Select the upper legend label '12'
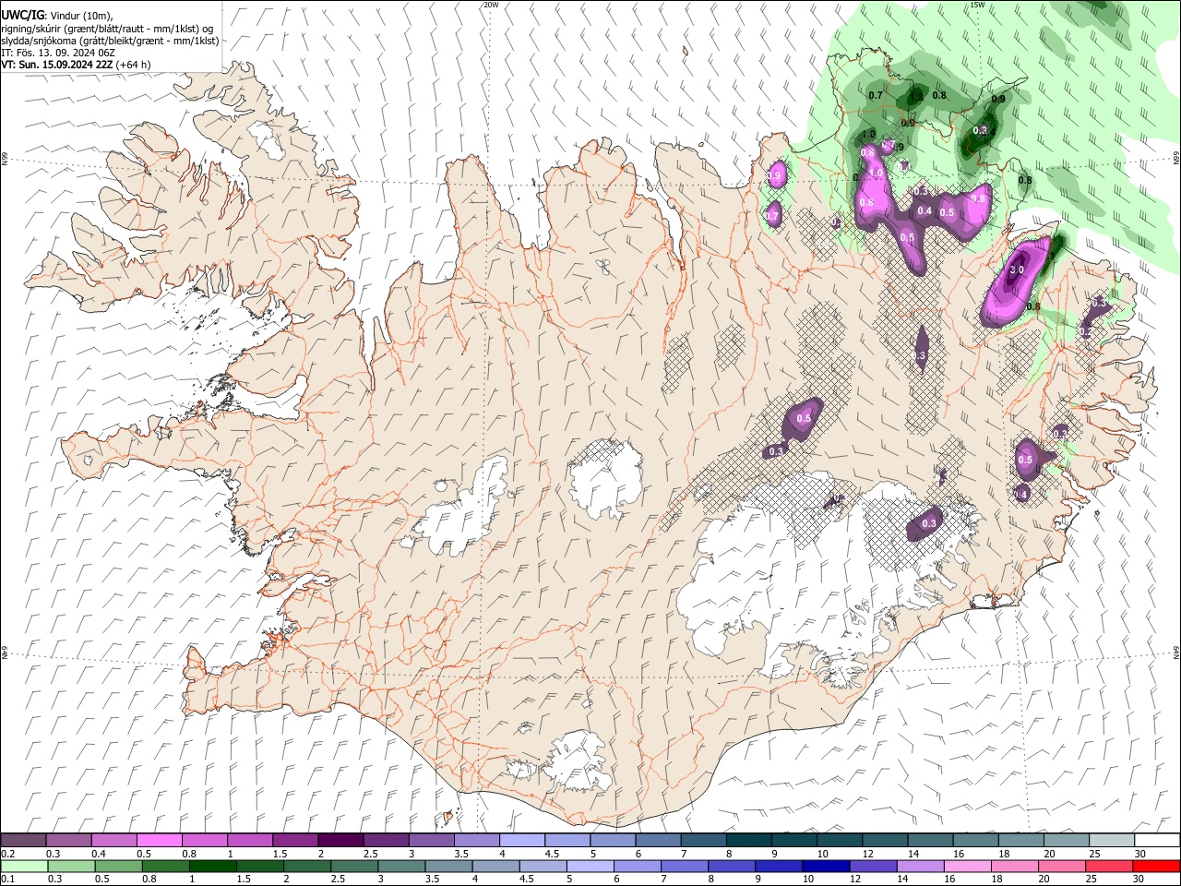 pos(867,854)
